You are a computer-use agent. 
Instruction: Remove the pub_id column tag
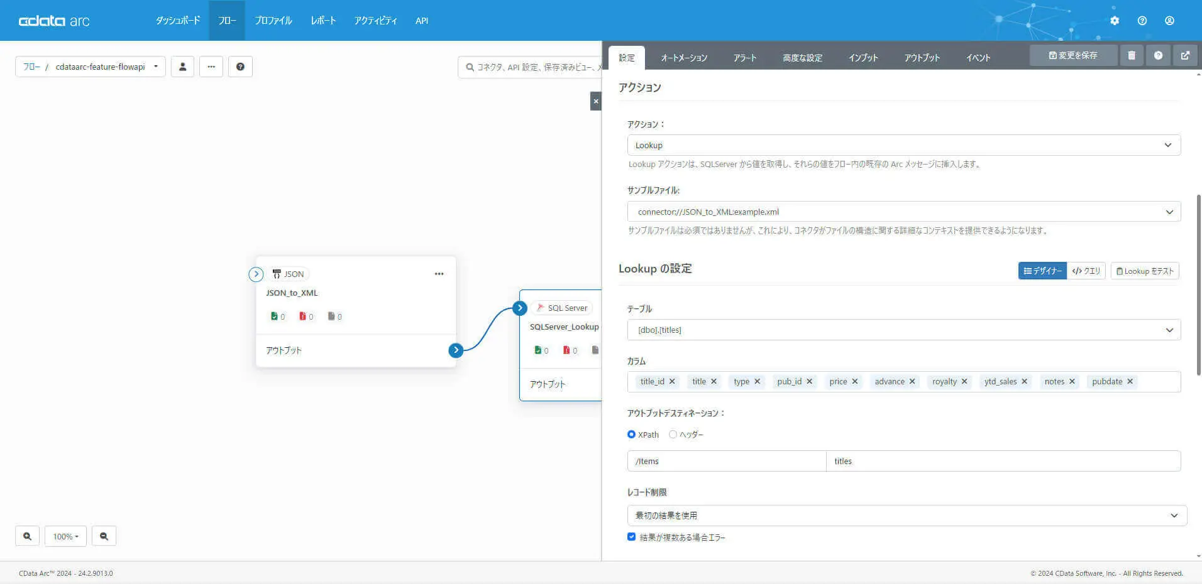pyautogui.click(x=809, y=381)
